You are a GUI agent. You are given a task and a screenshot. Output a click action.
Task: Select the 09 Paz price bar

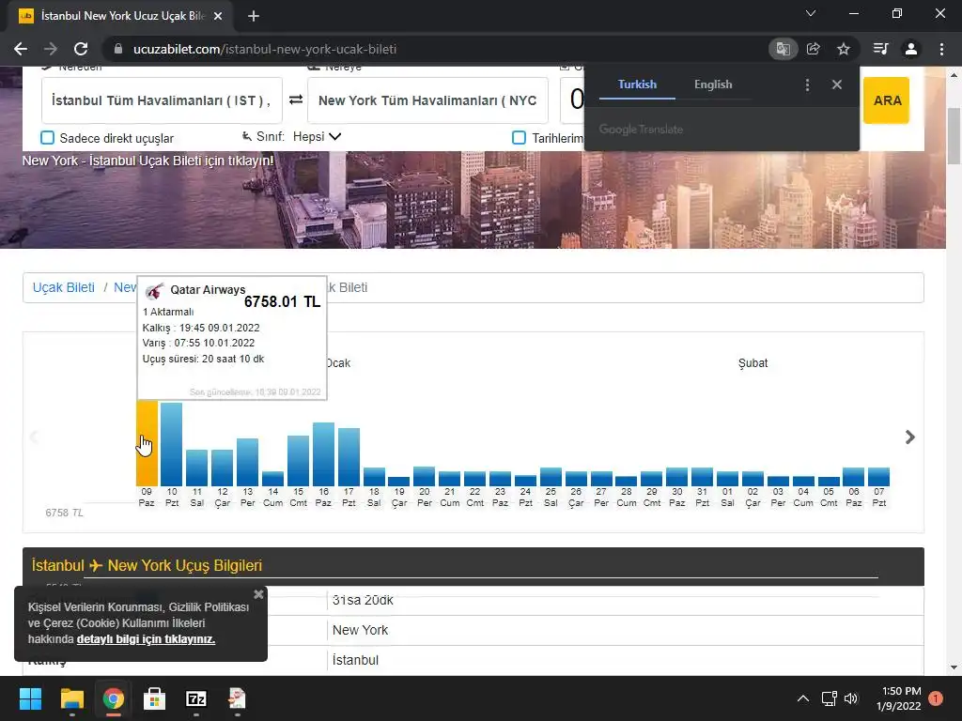tap(147, 443)
